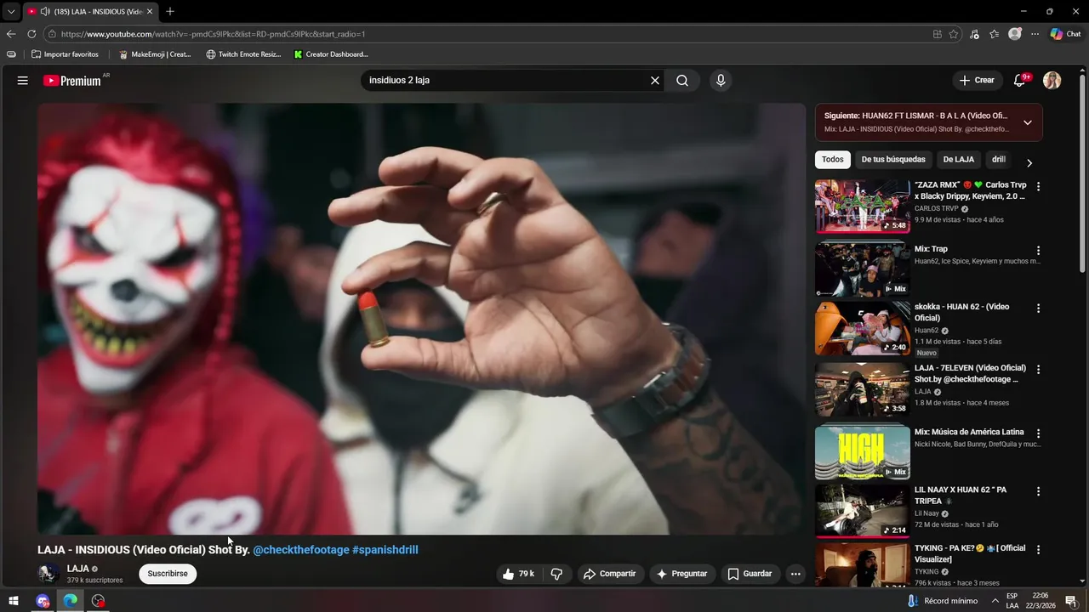Open the Mix: Trap thumbnail
Screen dimensions: 1089x612
click(x=863, y=269)
